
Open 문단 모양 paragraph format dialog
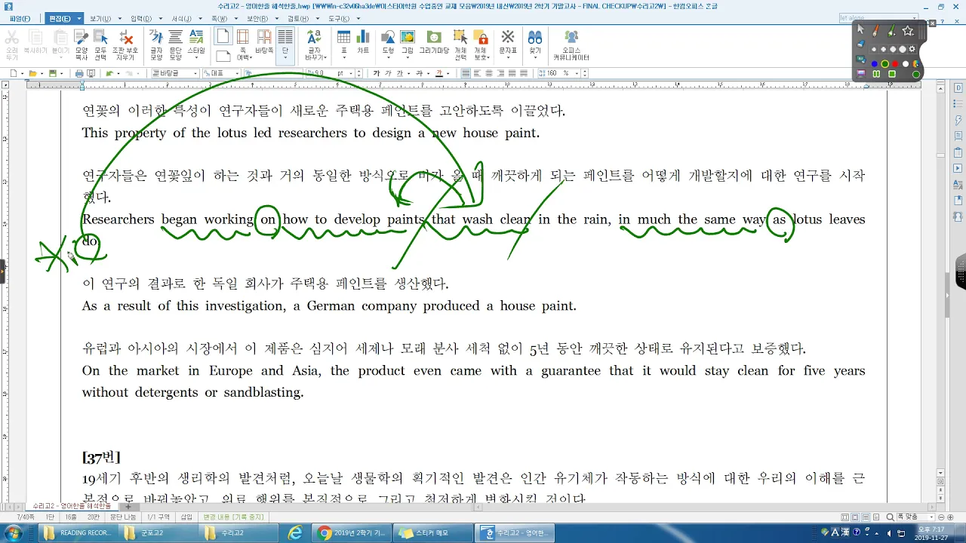click(x=176, y=44)
